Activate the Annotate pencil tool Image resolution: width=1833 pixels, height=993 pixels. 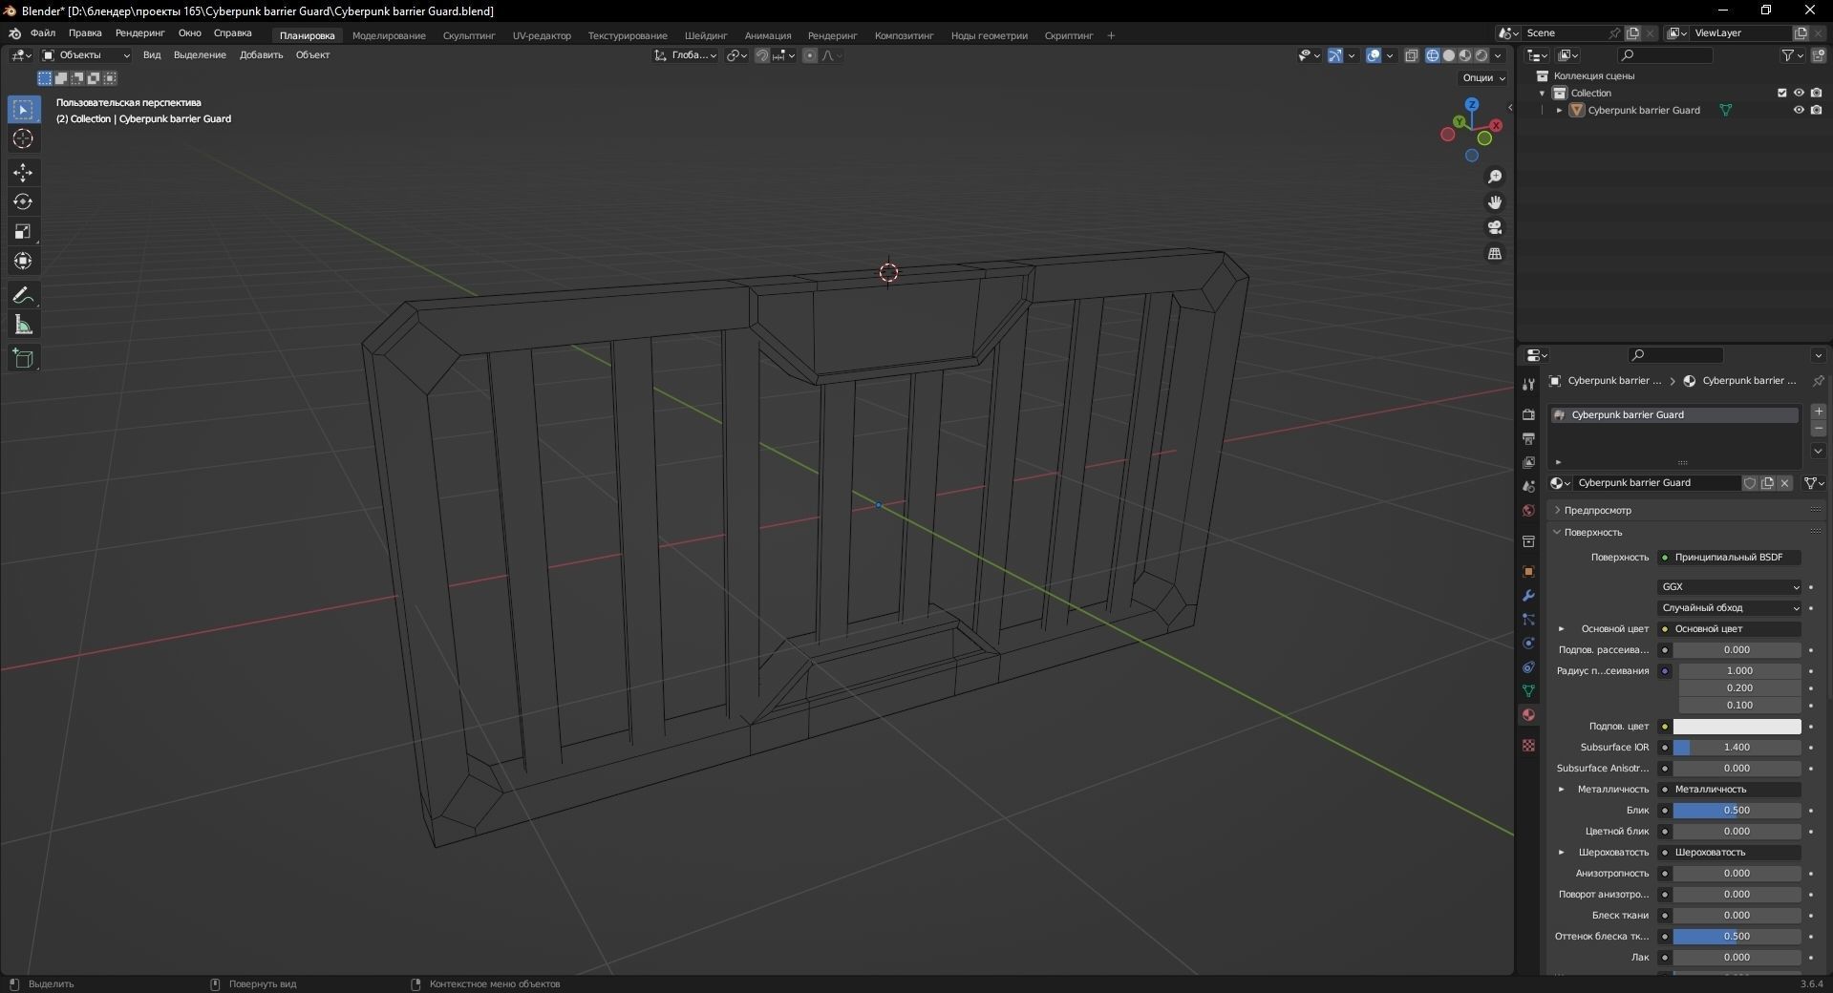[23, 296]
